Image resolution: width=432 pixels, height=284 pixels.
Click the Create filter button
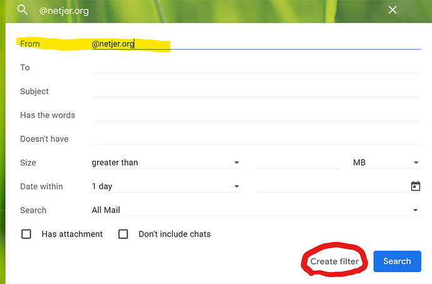pos(334,261)
